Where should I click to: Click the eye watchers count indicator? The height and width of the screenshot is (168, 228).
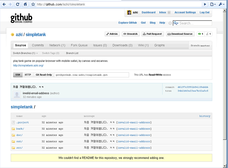(200, 34)
